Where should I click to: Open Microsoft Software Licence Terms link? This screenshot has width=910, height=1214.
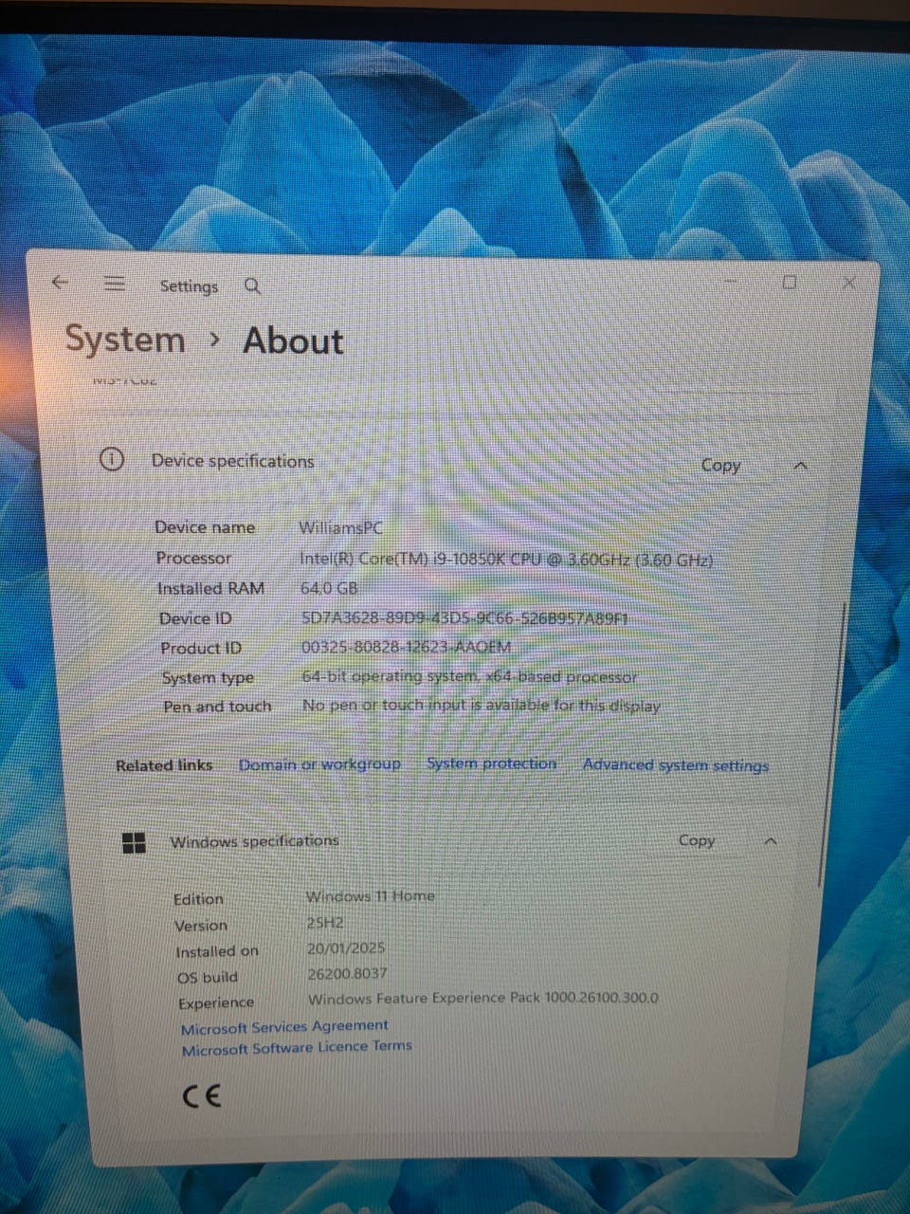pos(297,1048)
